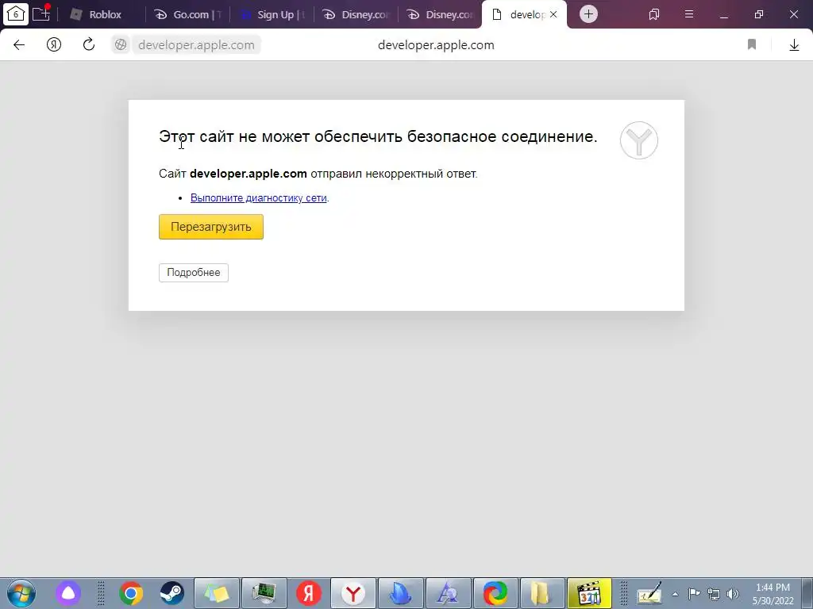
Task: Open the system monitor taskbar icon
Action: [x=264, y=593]
